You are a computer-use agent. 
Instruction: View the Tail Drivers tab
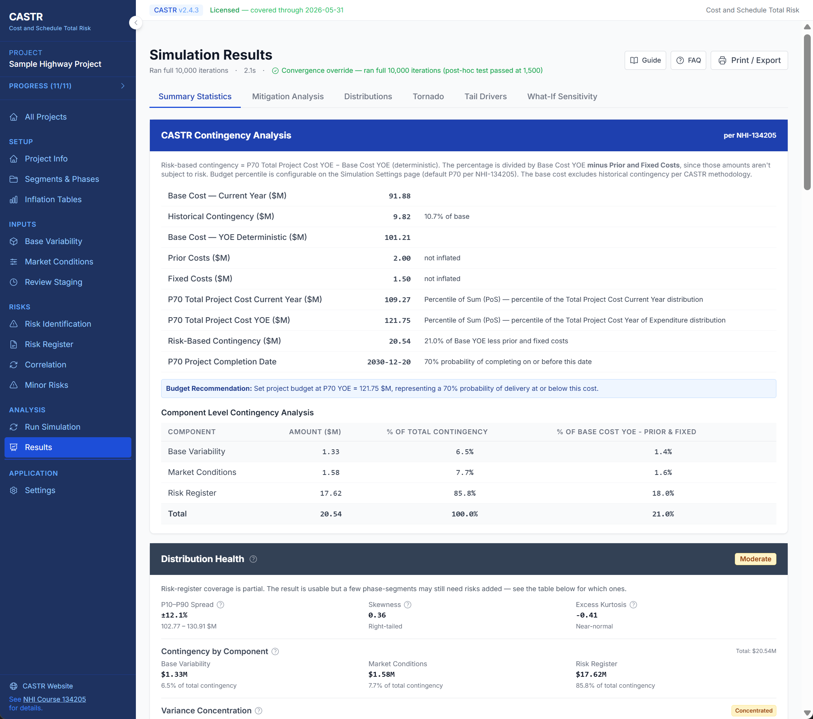[x=486, y=96]
